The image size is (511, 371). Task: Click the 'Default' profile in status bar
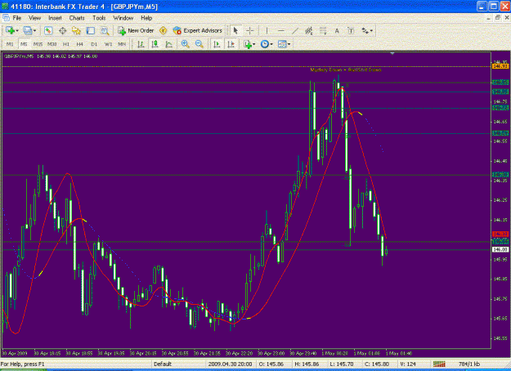coord(163,364)
